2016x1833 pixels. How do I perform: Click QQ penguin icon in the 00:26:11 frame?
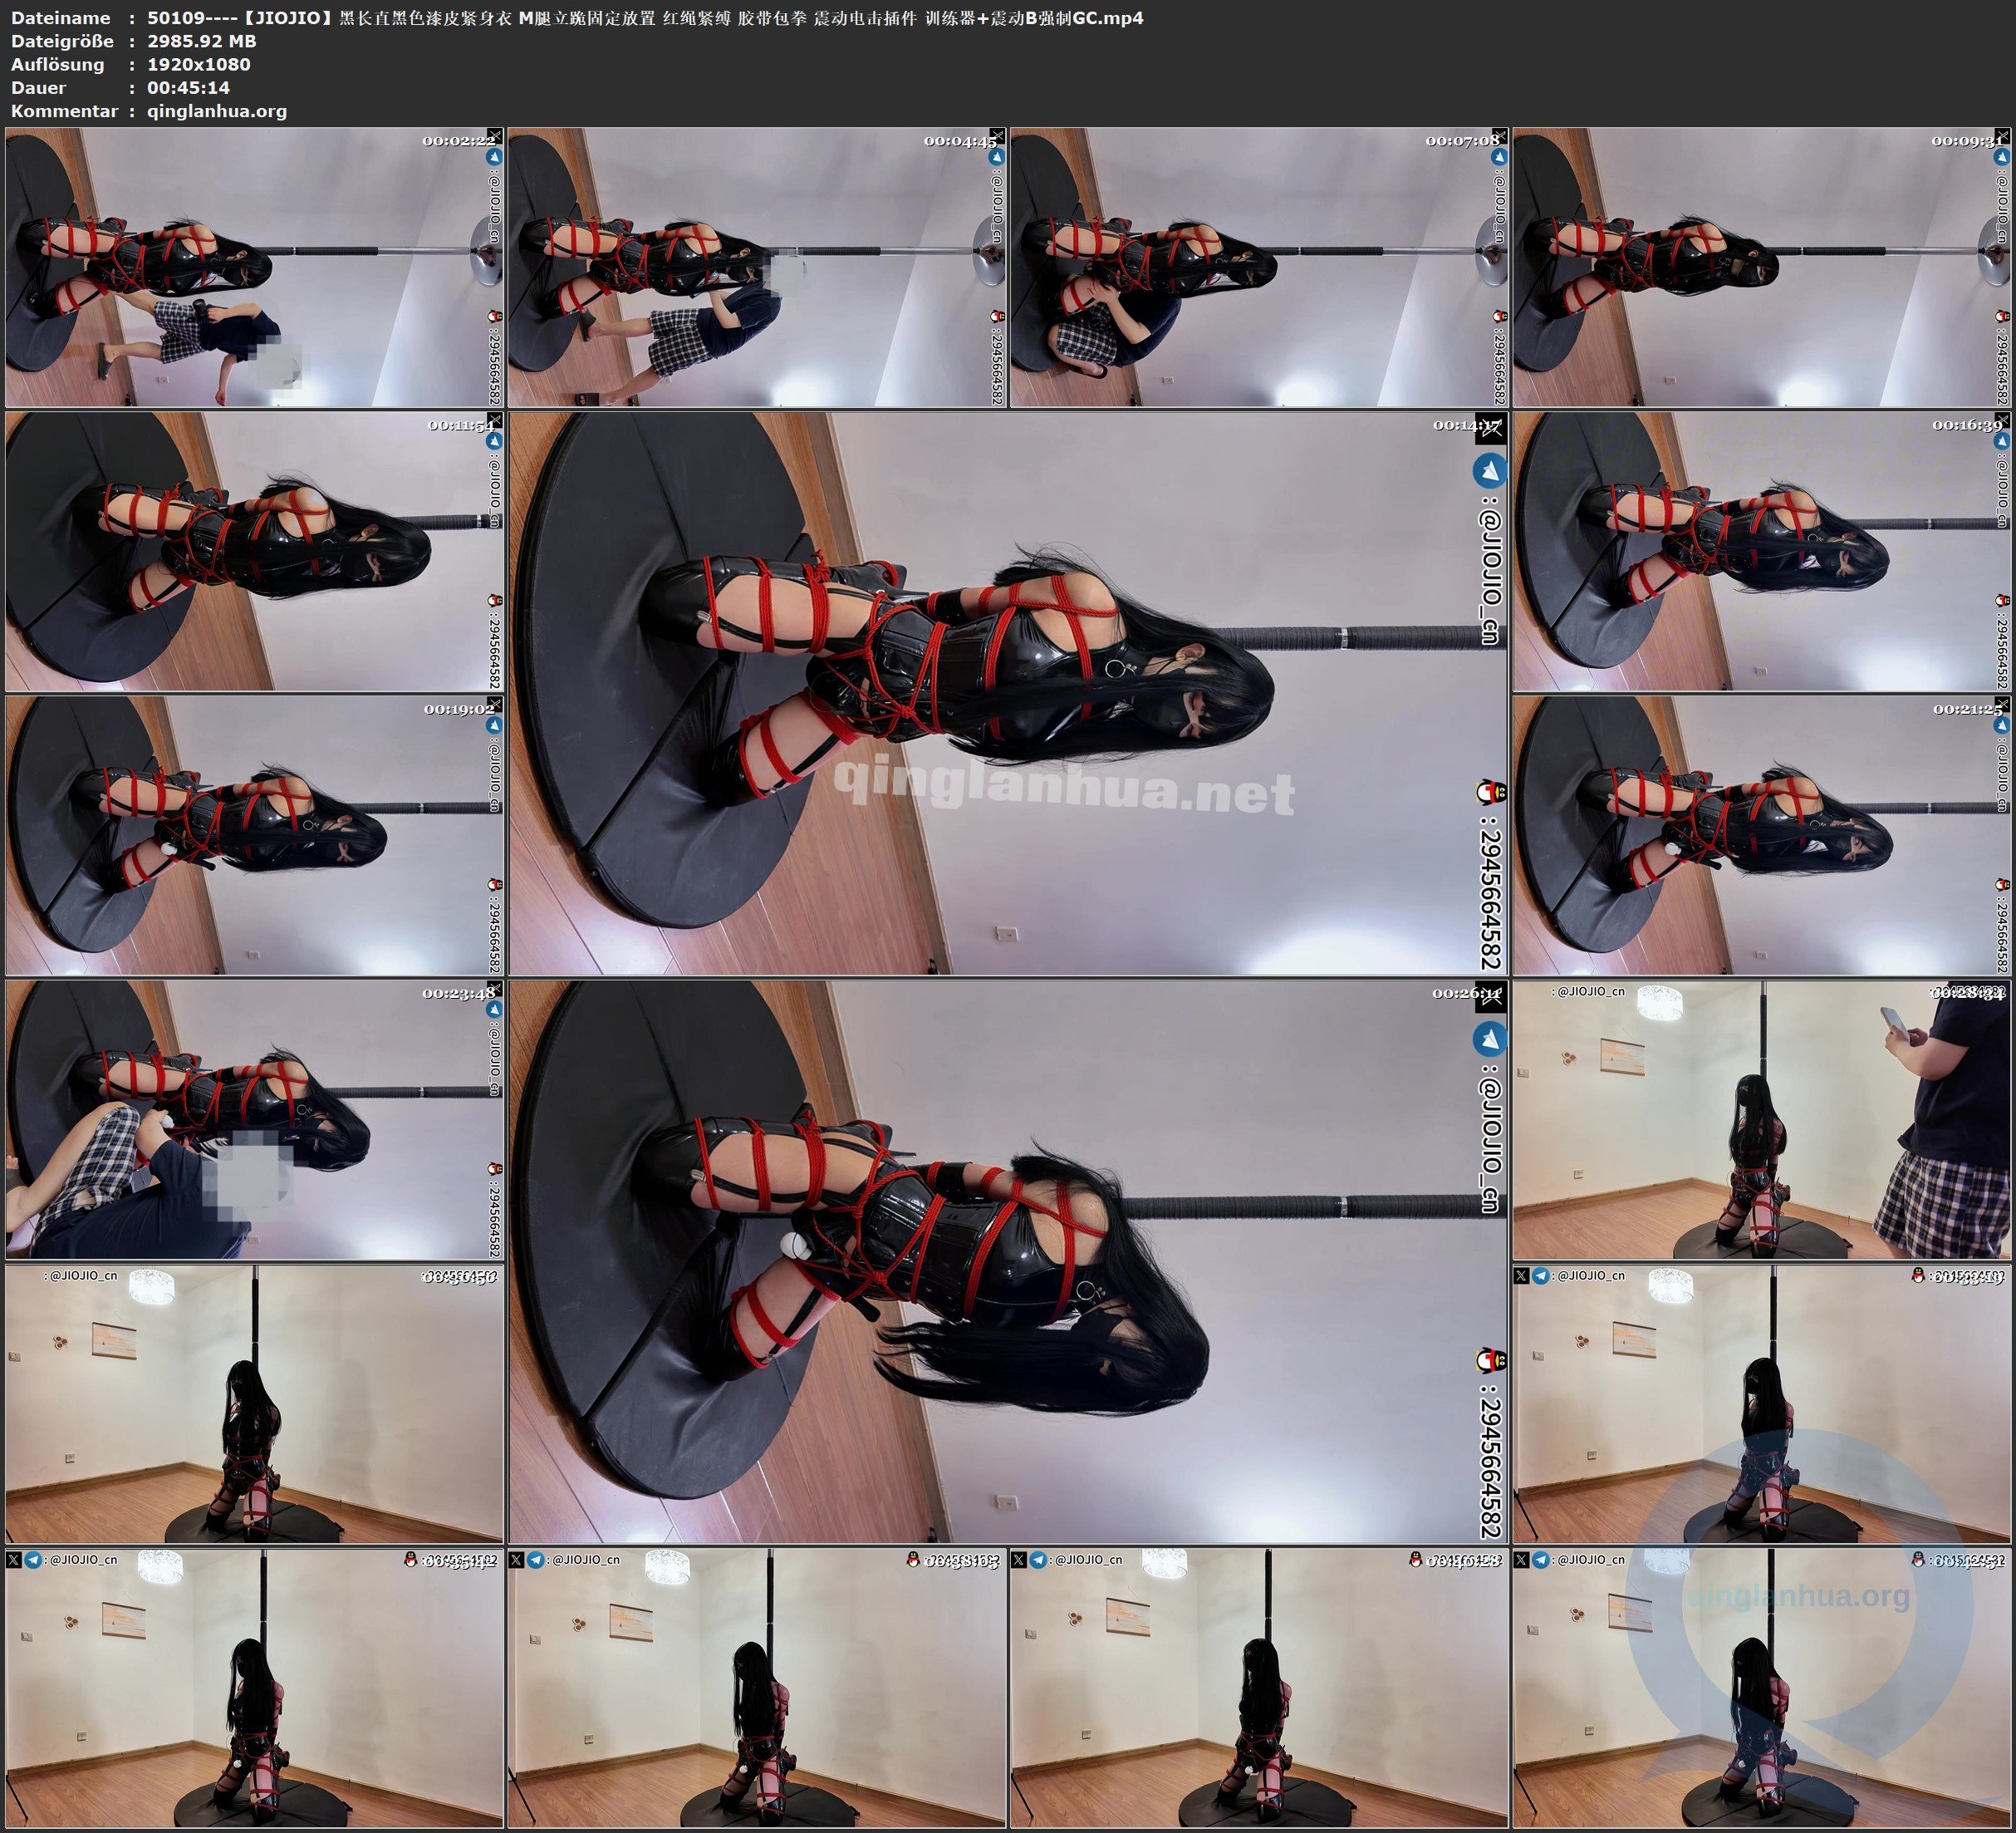point(1490,1361)
